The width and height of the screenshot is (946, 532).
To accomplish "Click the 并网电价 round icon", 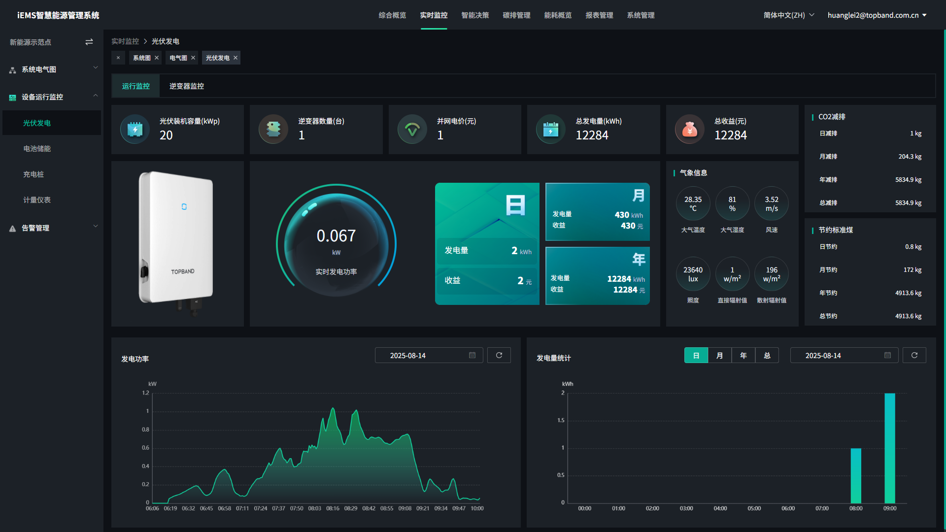I will (x=412, y=129).
